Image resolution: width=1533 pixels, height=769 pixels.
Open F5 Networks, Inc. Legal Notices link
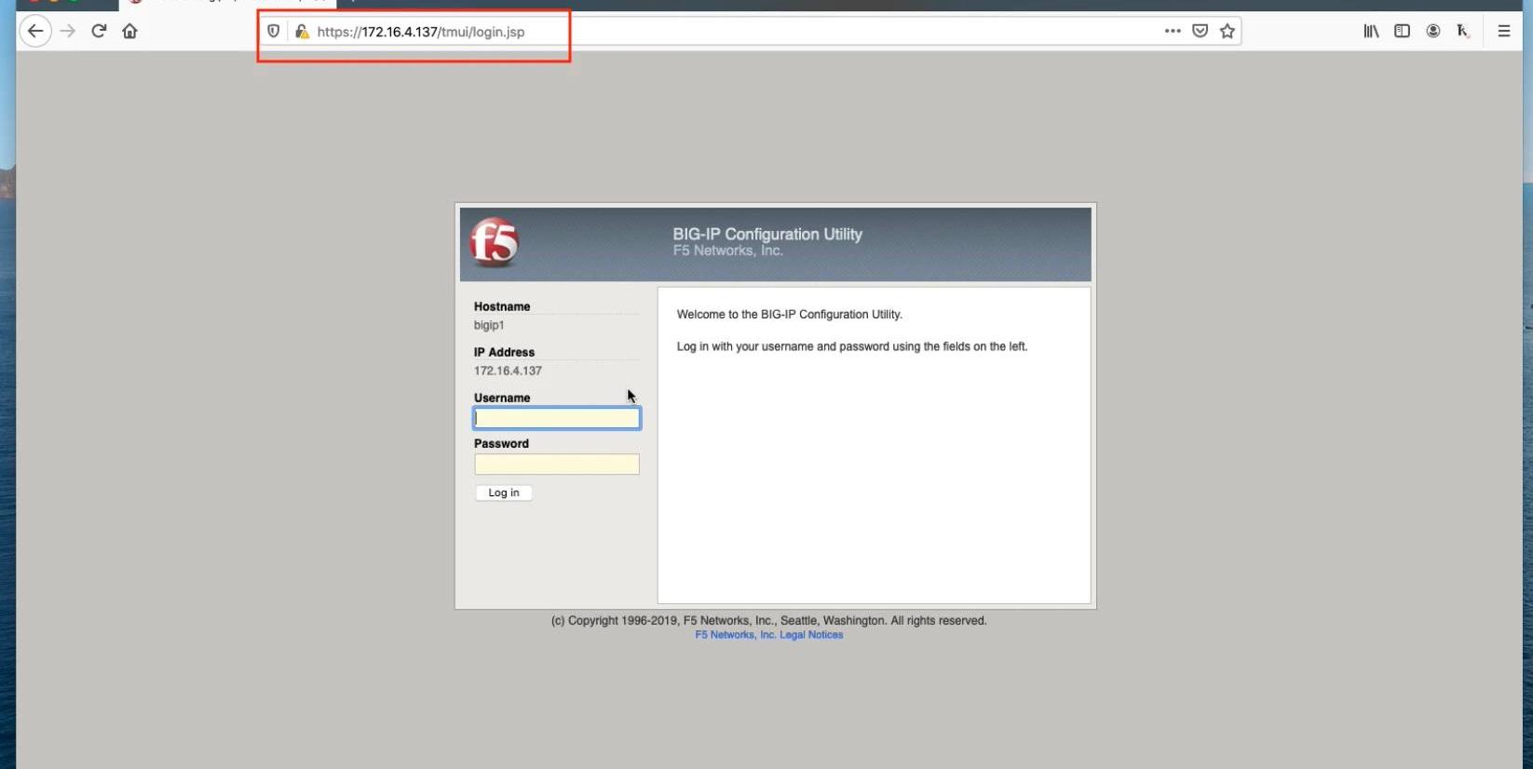(x=768, y=635)
